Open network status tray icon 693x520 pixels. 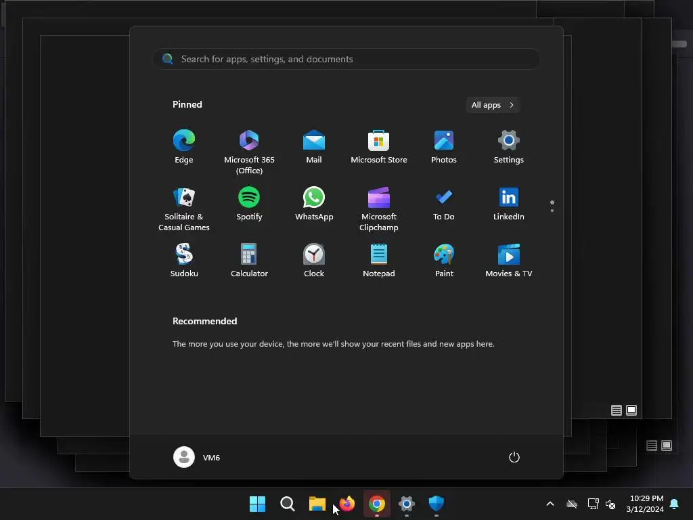[593, 504]
